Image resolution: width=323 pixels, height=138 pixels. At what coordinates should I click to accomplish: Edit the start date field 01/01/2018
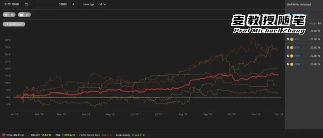tap(12, 4)
